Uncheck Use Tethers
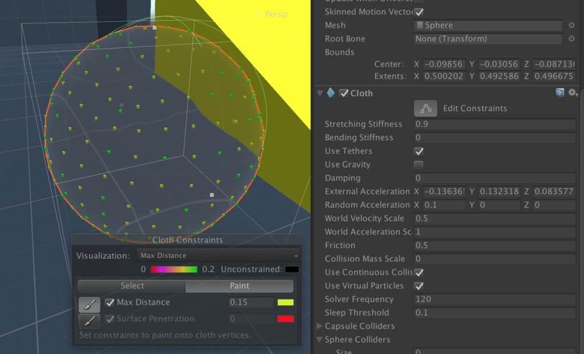 tap(419, 152)
